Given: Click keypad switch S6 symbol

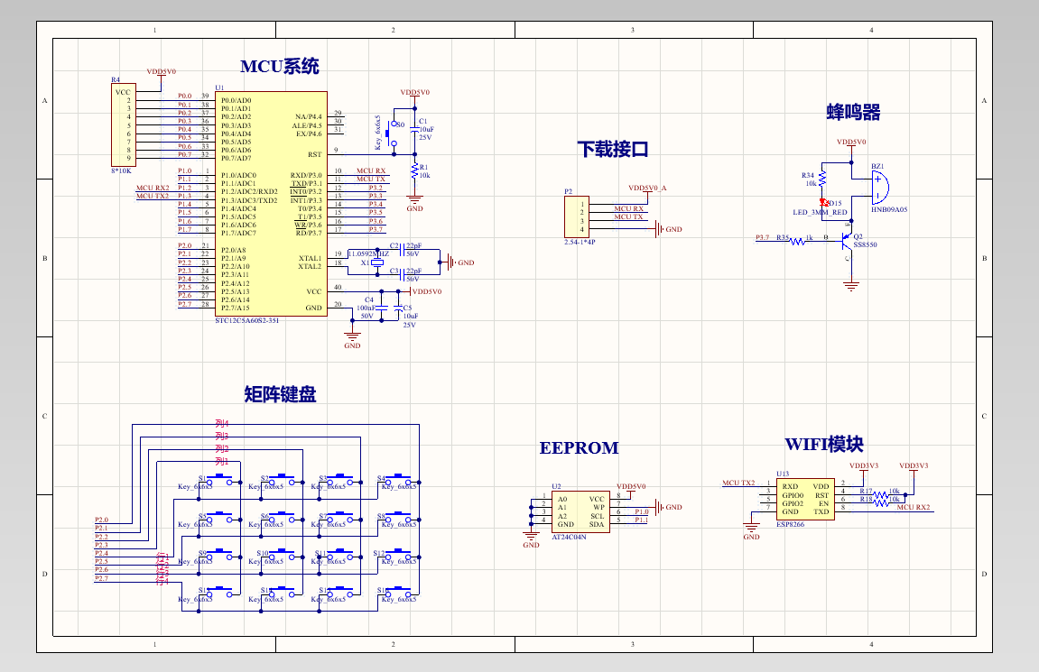Looking at the screenshot, I should (282, 517).
